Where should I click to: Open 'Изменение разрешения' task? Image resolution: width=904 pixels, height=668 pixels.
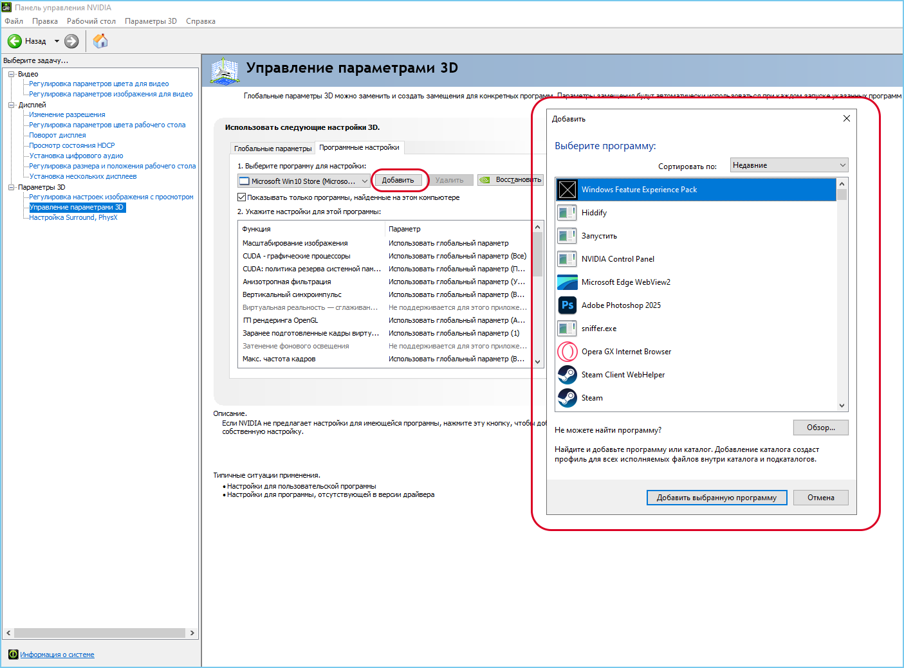[x=67, y=114]
